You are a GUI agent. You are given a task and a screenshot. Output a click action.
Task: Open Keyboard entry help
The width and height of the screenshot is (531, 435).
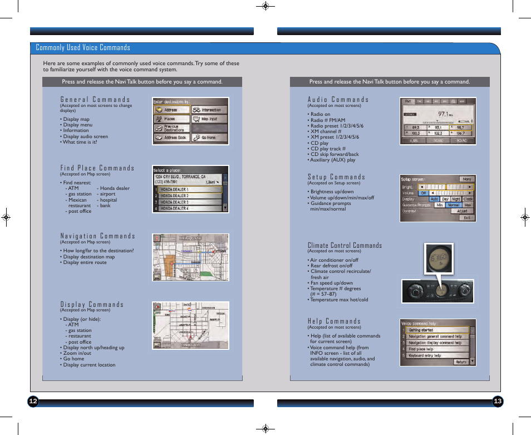(x=437, y=355)
